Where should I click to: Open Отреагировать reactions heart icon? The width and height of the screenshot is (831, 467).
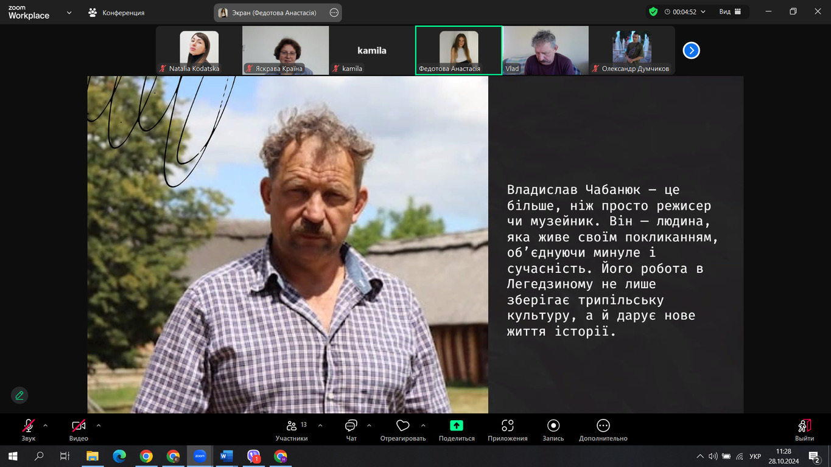pyautogui.click(x=402, y=430)
